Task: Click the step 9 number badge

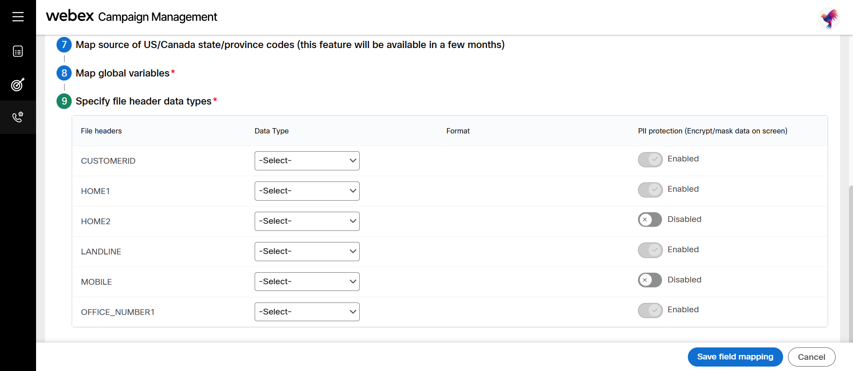Action: click(x=64, y=101)
